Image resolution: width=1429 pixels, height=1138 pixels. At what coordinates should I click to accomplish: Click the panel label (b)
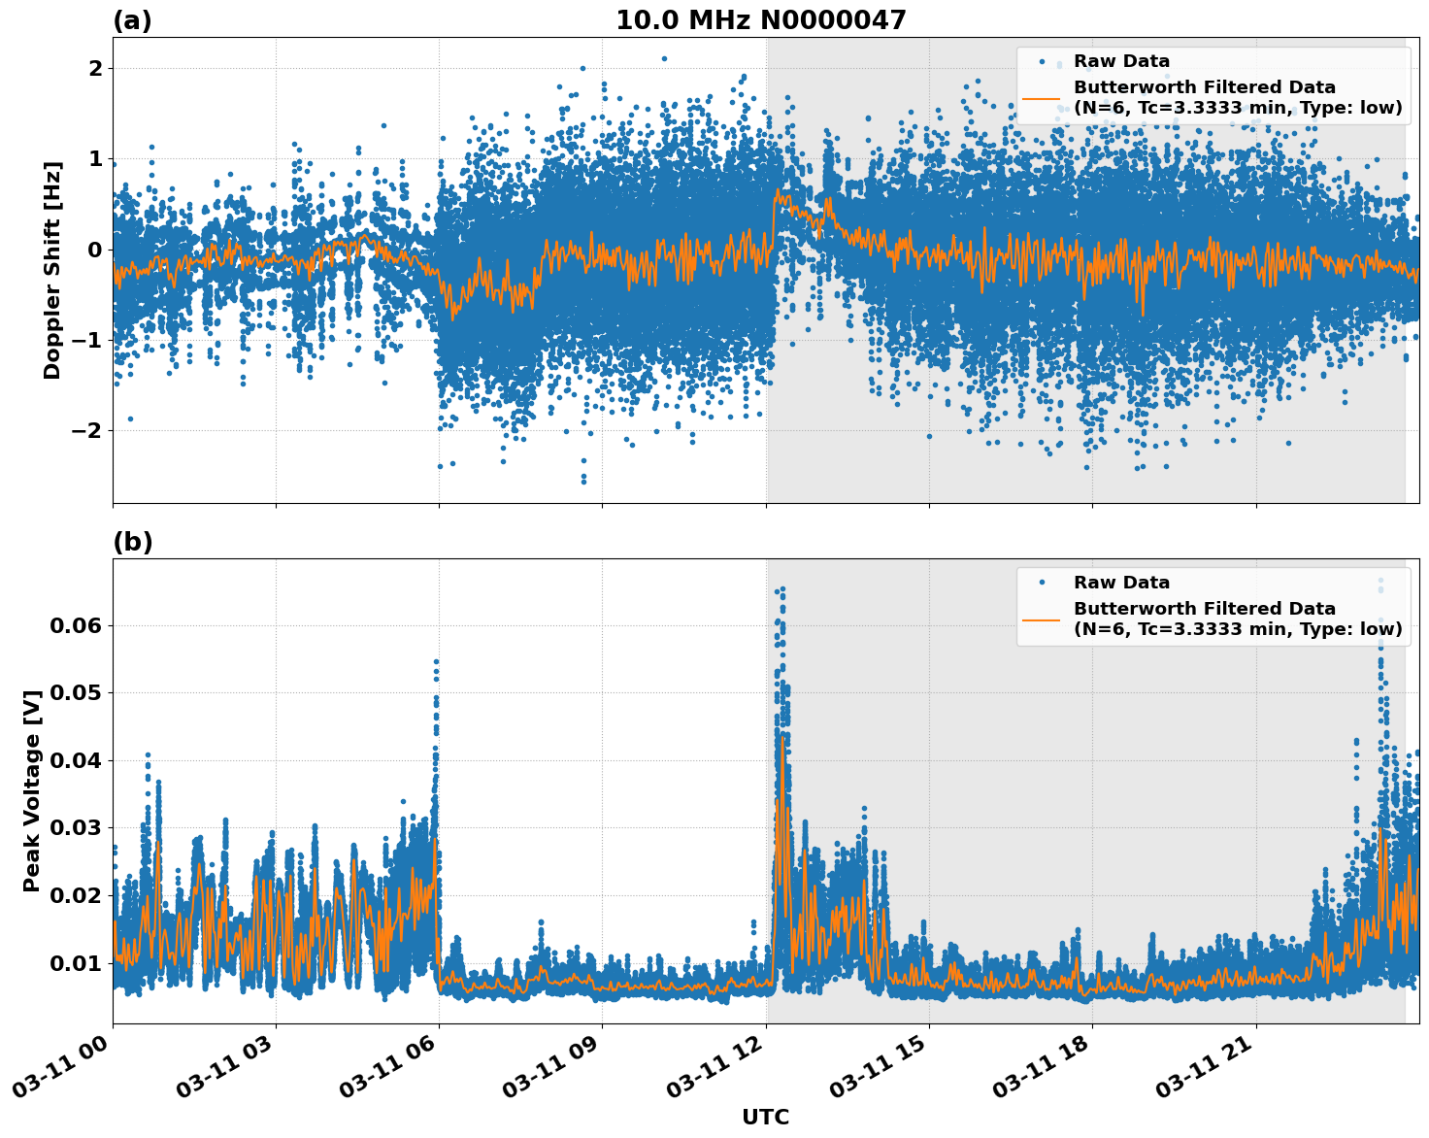pyautogui.click(x=131, y=541)
